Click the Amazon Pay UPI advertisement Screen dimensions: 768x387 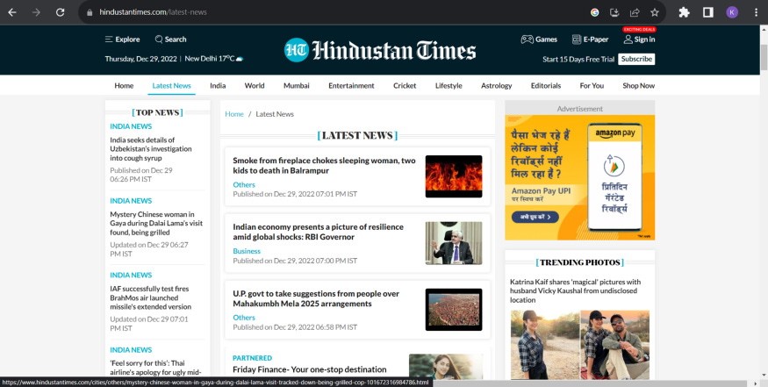click(580, 177)
